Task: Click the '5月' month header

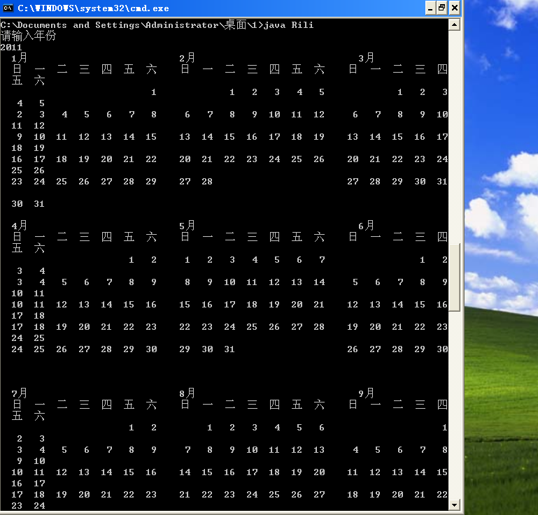Action: pyautogui.click(x=187, y=226)
